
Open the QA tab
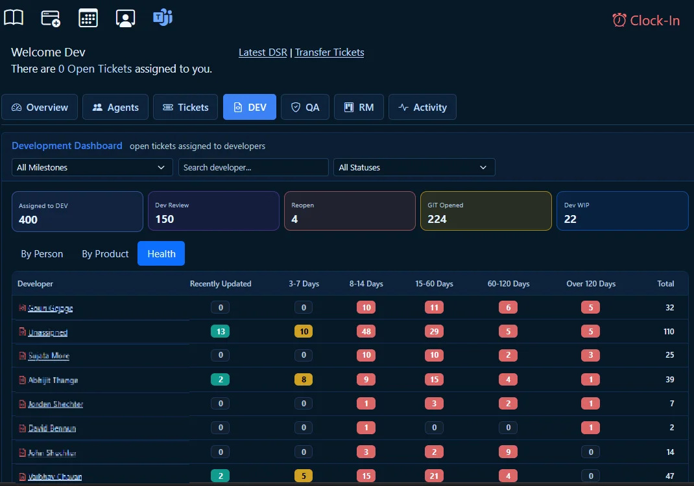tap(305, 107)
